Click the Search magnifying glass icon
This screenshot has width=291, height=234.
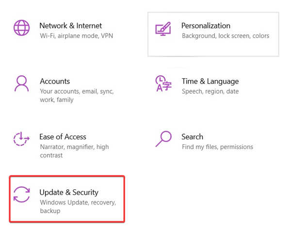tap(163, 139)
